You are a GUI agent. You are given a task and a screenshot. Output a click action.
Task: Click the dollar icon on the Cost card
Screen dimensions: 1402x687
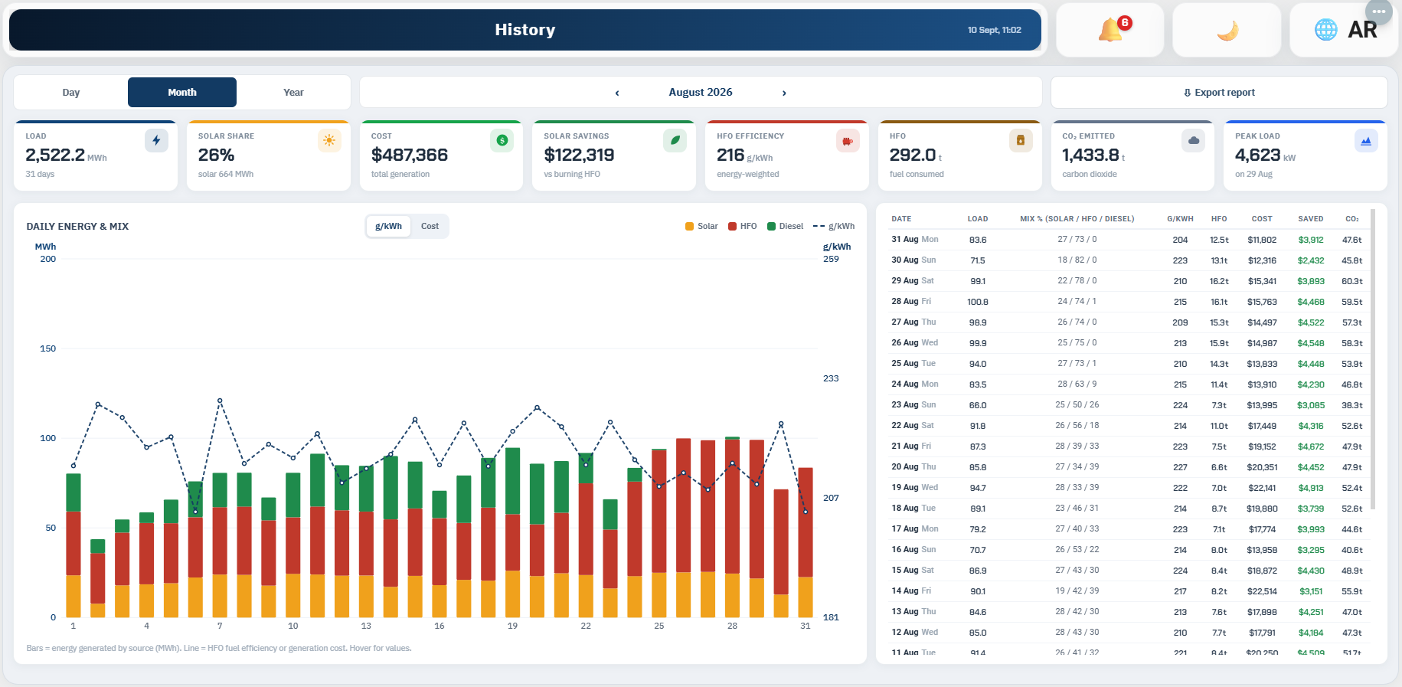[x=502, y=140]
